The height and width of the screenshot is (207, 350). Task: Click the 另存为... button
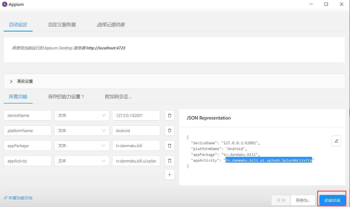pos(303,200)
